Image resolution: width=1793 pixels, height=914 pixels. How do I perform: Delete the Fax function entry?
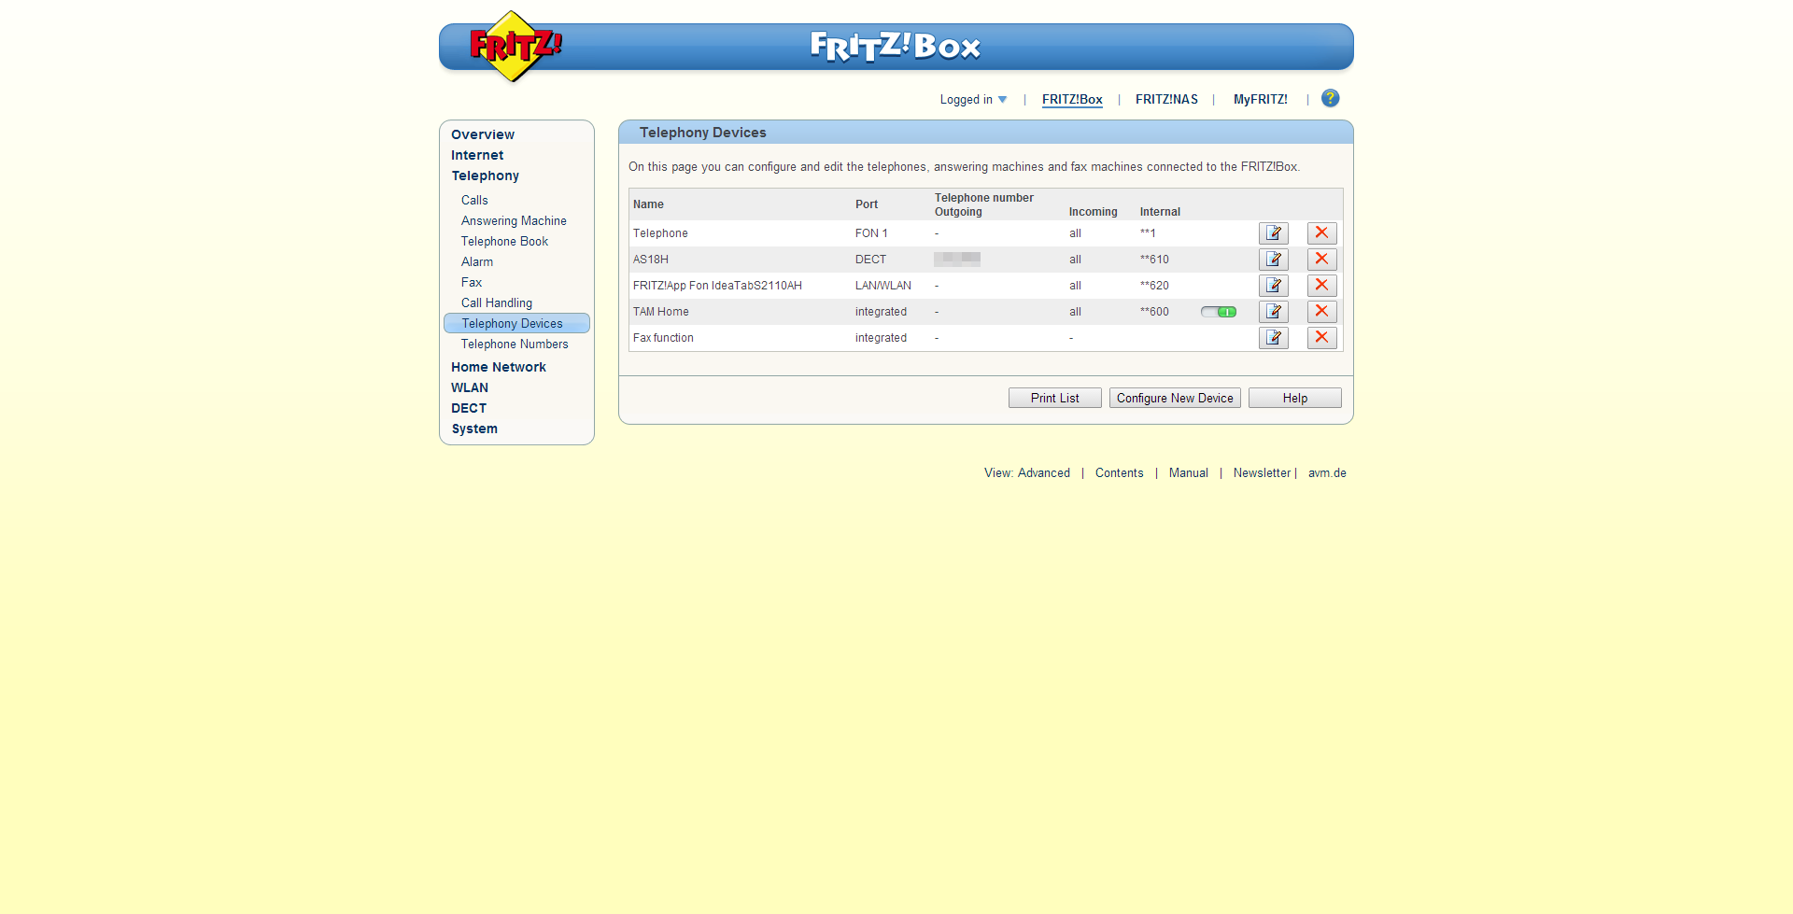[x=1322, y=338]
